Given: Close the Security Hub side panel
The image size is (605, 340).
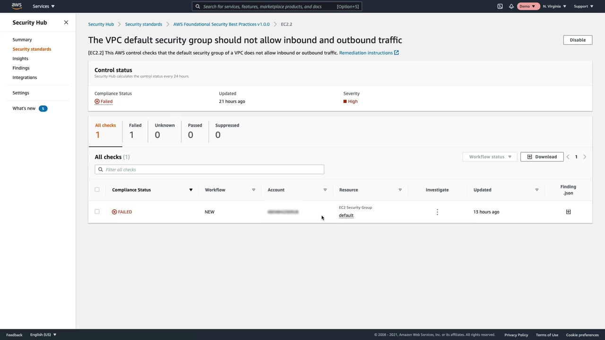Looking at the screenshot, I should coord(66,23).
